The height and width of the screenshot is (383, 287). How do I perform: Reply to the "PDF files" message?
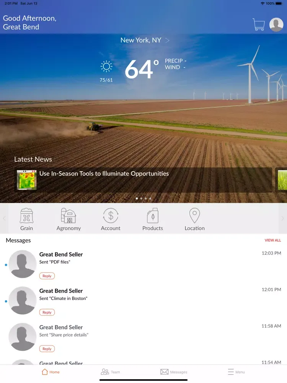coord(47,276)
